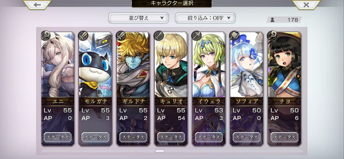Viewport: 344px width, 159px height.
Task: Click the horizontal scrollbar handle below the cards
Action: coord(159,151)
